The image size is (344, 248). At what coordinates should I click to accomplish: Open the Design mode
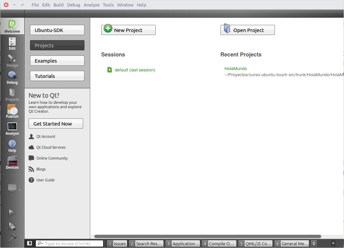[12, 61]
